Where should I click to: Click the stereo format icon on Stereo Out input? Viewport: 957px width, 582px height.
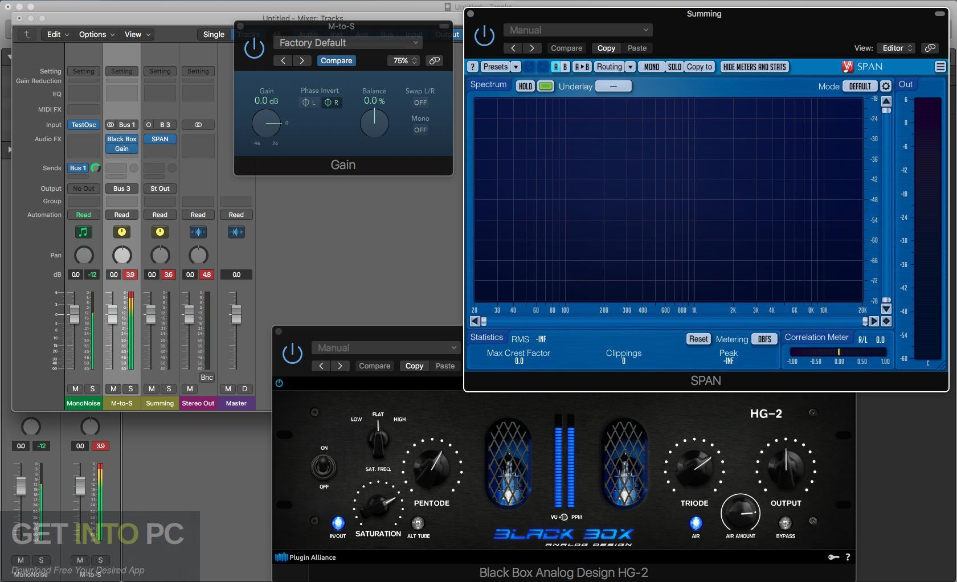pyautogui.click(x=198, y=125)
